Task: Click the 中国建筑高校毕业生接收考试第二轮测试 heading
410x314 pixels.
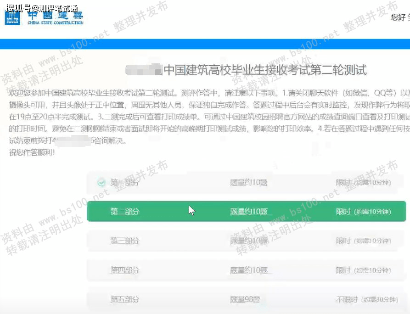Action: pos(265,70)
